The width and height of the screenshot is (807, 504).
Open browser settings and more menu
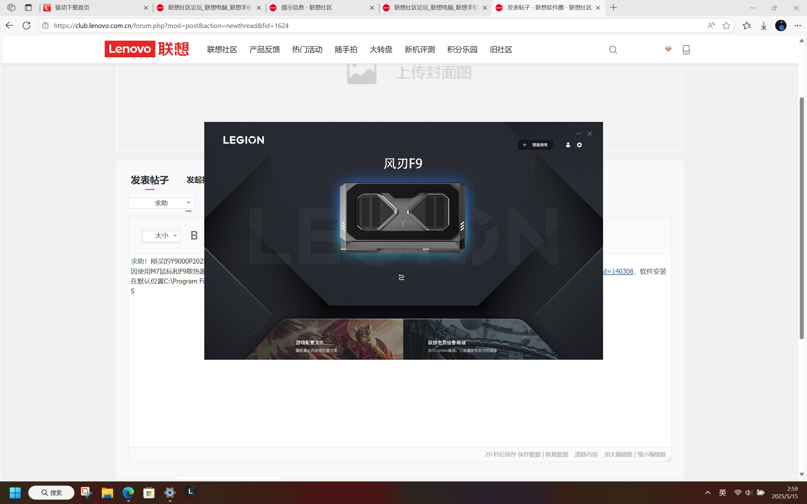(x=798, y=25)
